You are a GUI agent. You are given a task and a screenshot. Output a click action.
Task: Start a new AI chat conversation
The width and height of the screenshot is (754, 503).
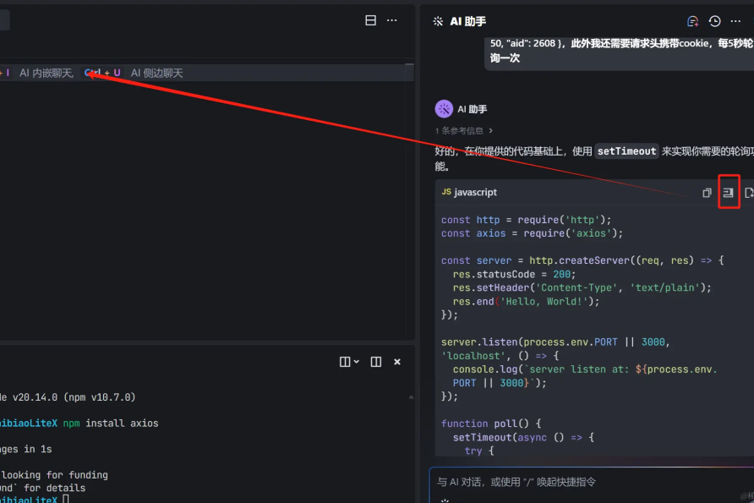point(692,21)
